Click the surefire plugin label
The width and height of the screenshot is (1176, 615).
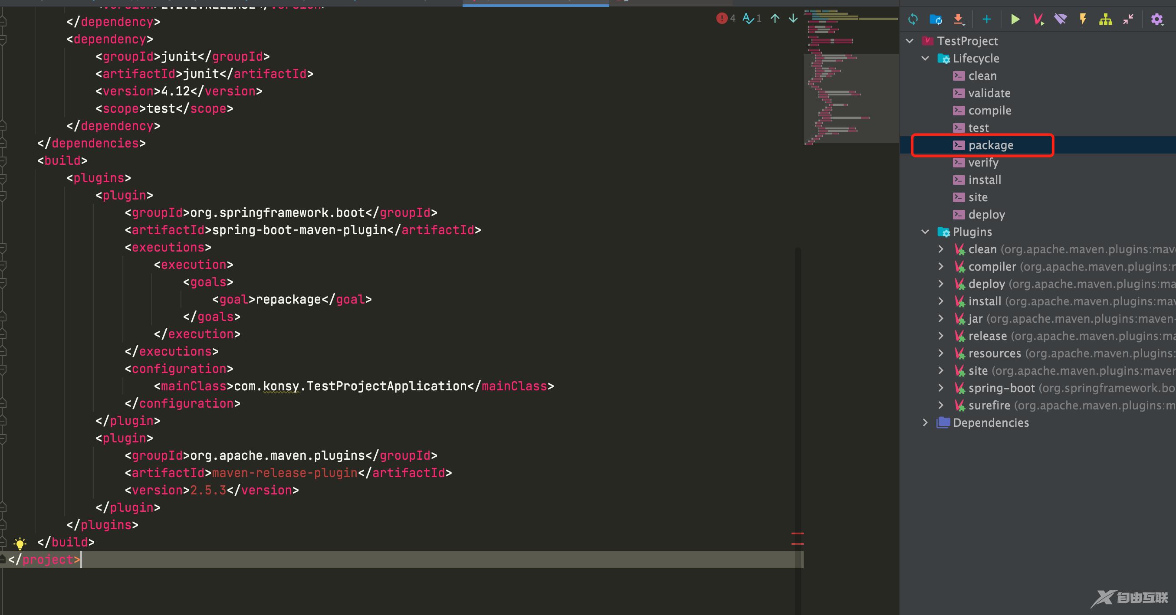[x=989, y=405]
